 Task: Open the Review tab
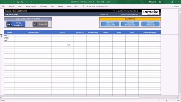(x=61, y=6)
